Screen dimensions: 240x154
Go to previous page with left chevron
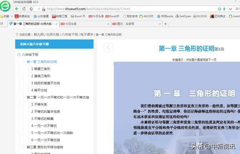(x=108, y=47)
